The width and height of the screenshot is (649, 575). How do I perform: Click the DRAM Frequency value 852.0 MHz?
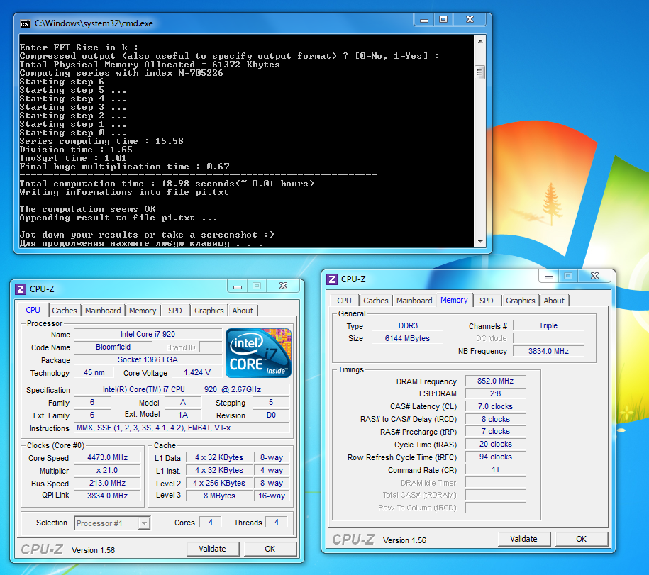click(496, 381)
